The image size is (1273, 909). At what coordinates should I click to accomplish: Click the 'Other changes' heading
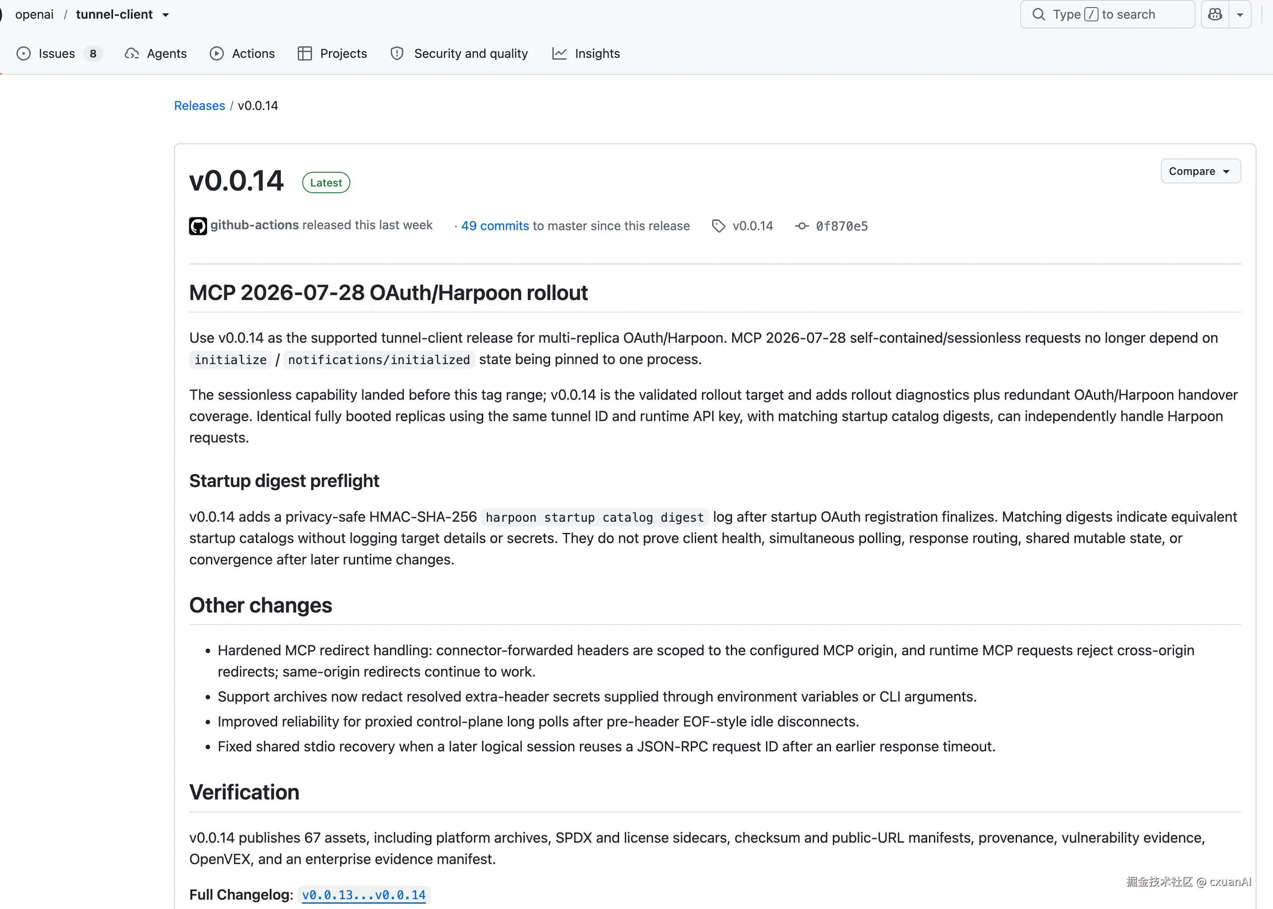tap(261, 605)
